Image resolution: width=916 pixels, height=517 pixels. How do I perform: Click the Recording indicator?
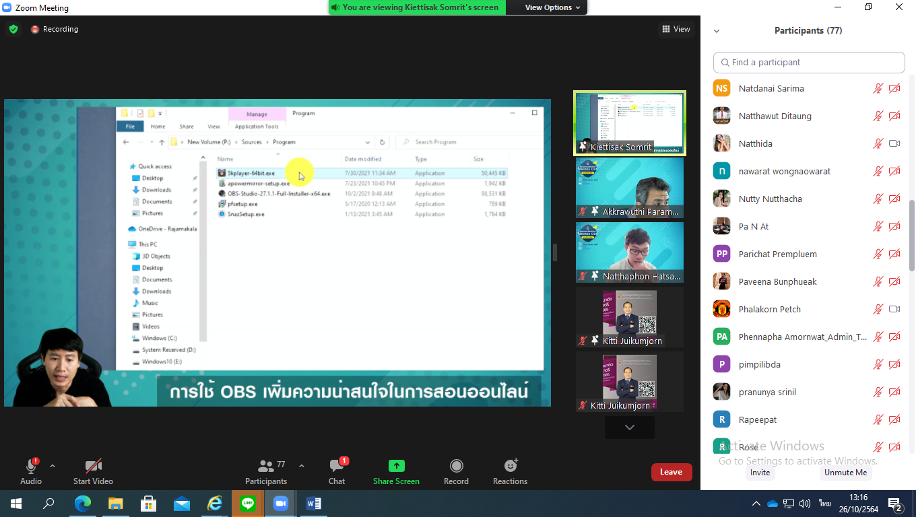[55, 29]
